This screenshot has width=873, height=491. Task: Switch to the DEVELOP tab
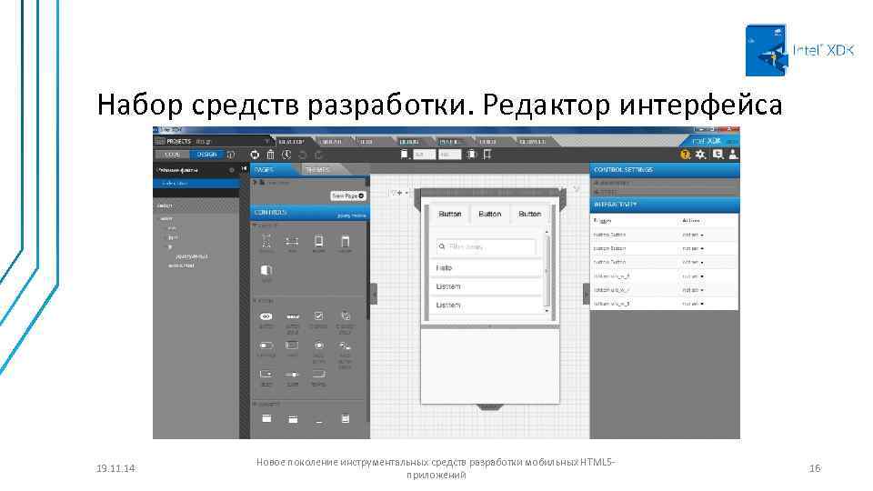click(292, 142)
